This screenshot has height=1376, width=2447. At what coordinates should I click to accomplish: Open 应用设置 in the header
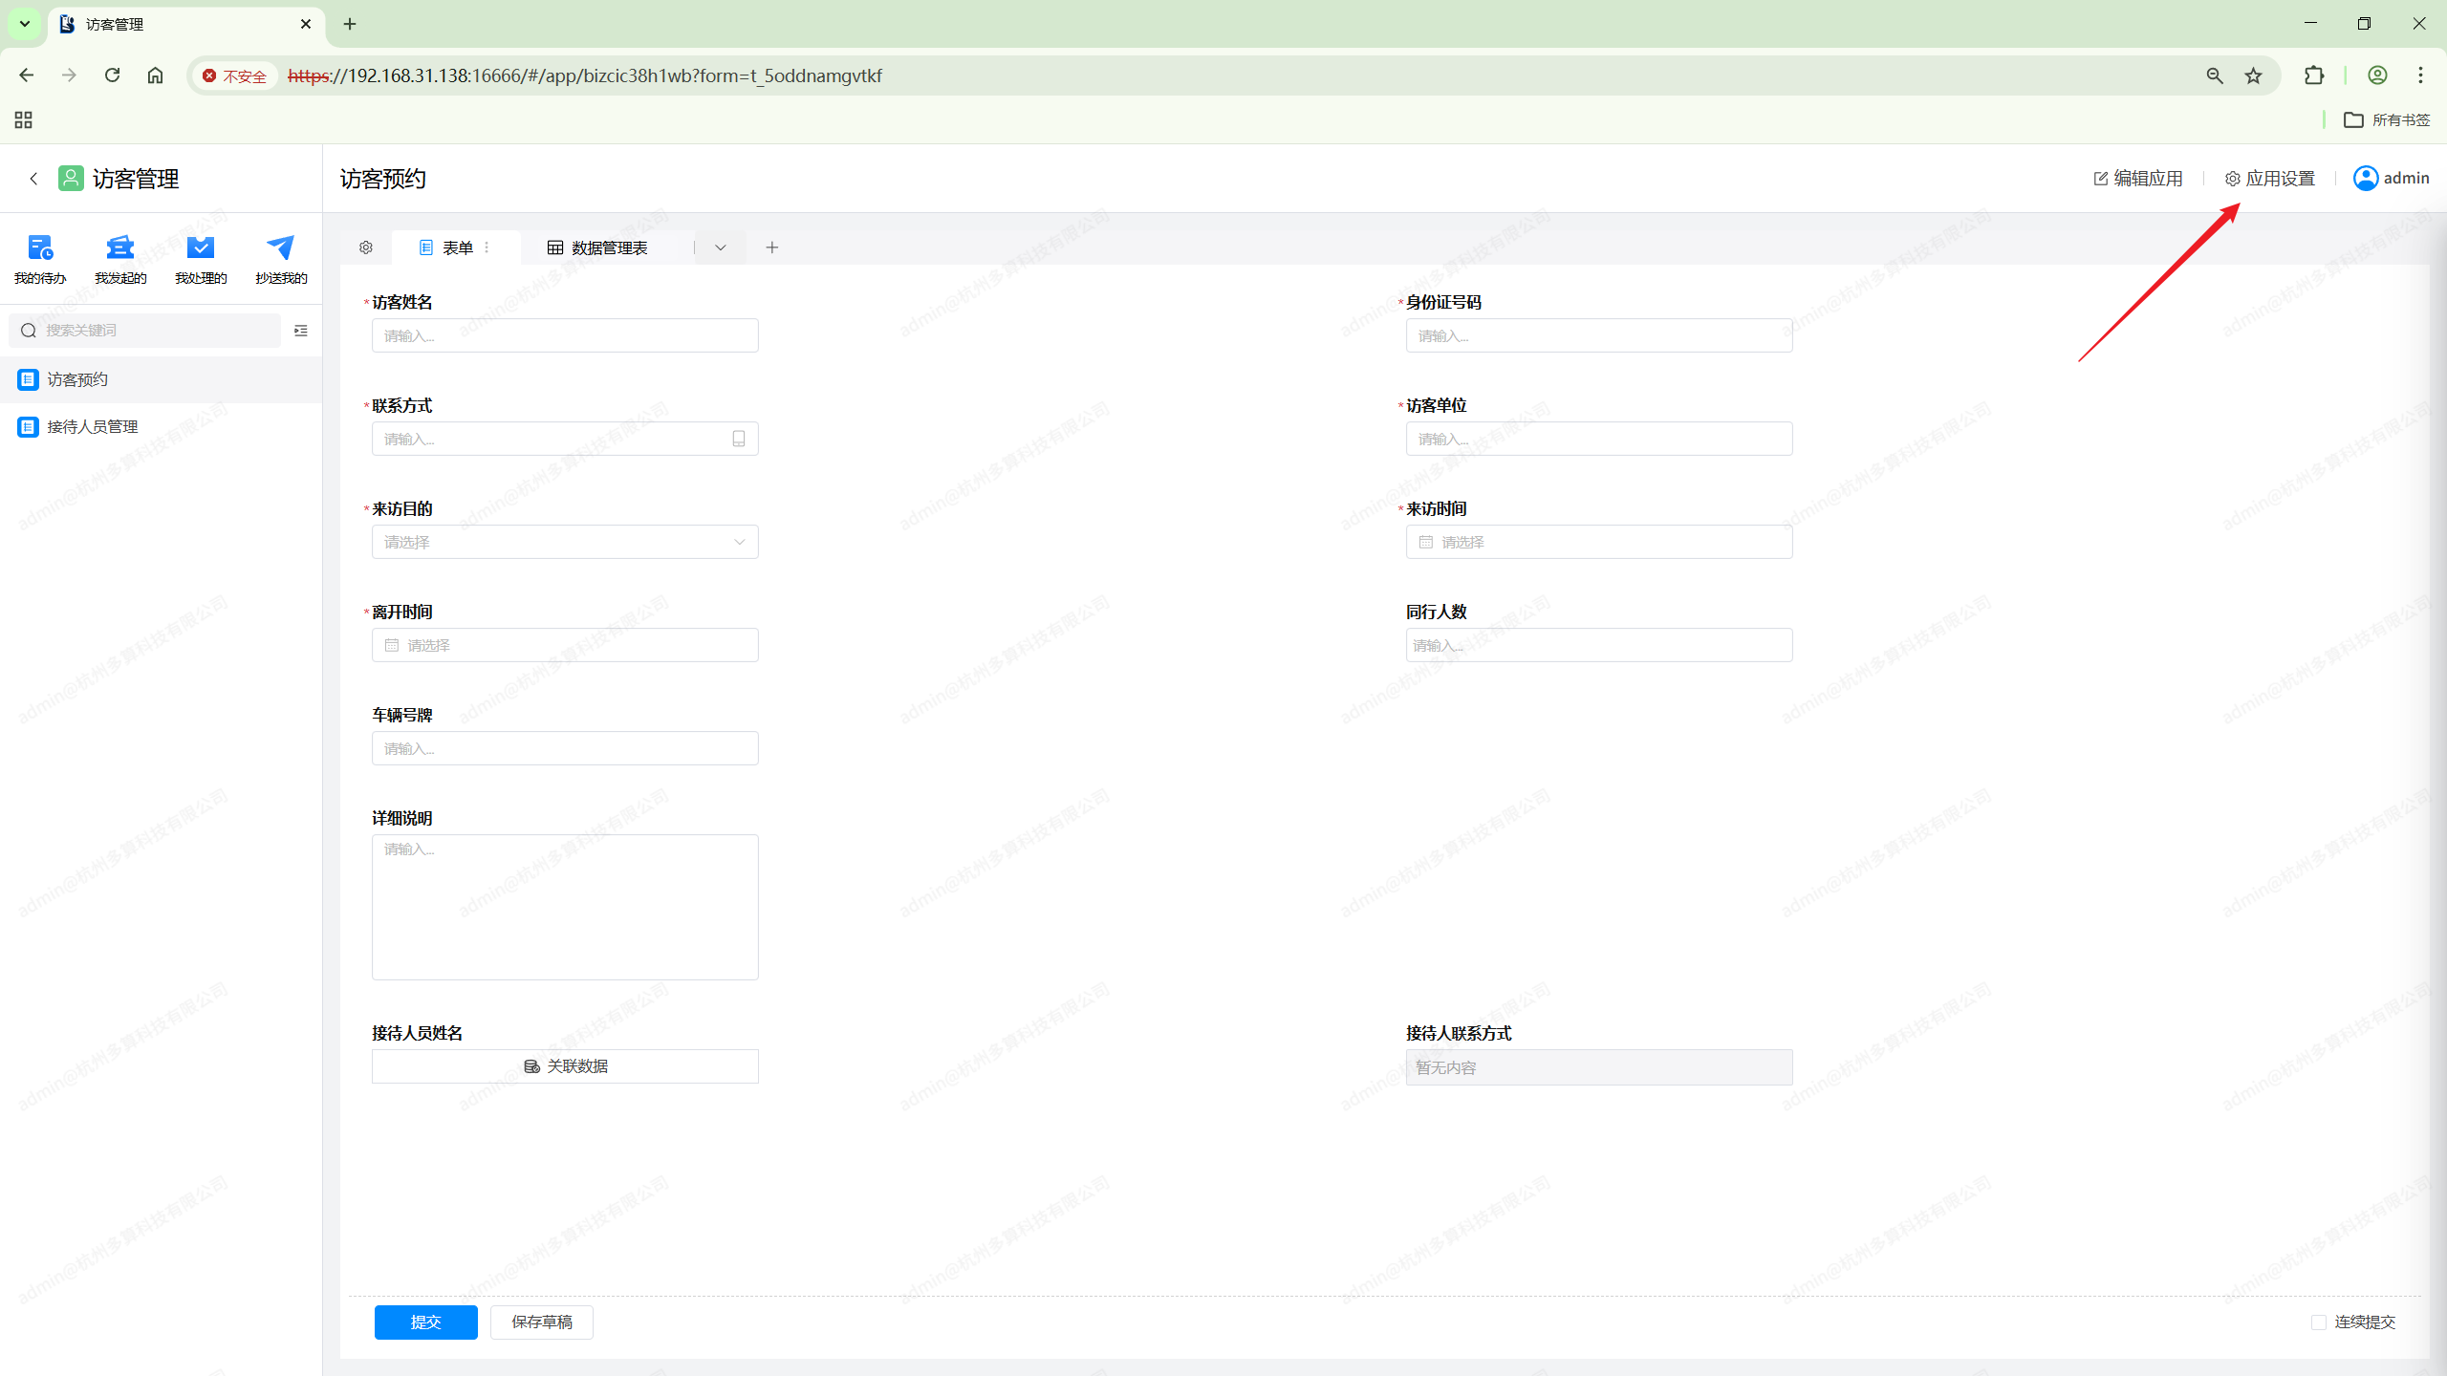(x=2270, y=179)
